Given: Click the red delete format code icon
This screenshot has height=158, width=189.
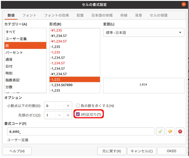Looking at the screenshot, I should click(x=180, y=131).
